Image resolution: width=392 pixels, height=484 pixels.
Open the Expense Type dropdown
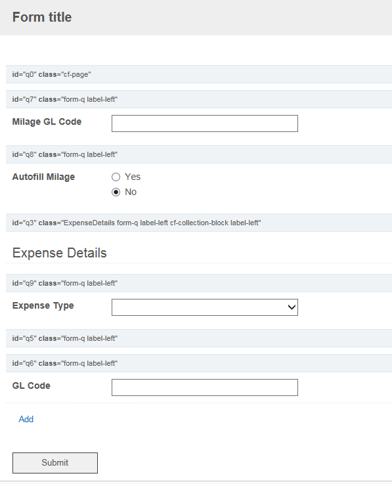point(205,307)
